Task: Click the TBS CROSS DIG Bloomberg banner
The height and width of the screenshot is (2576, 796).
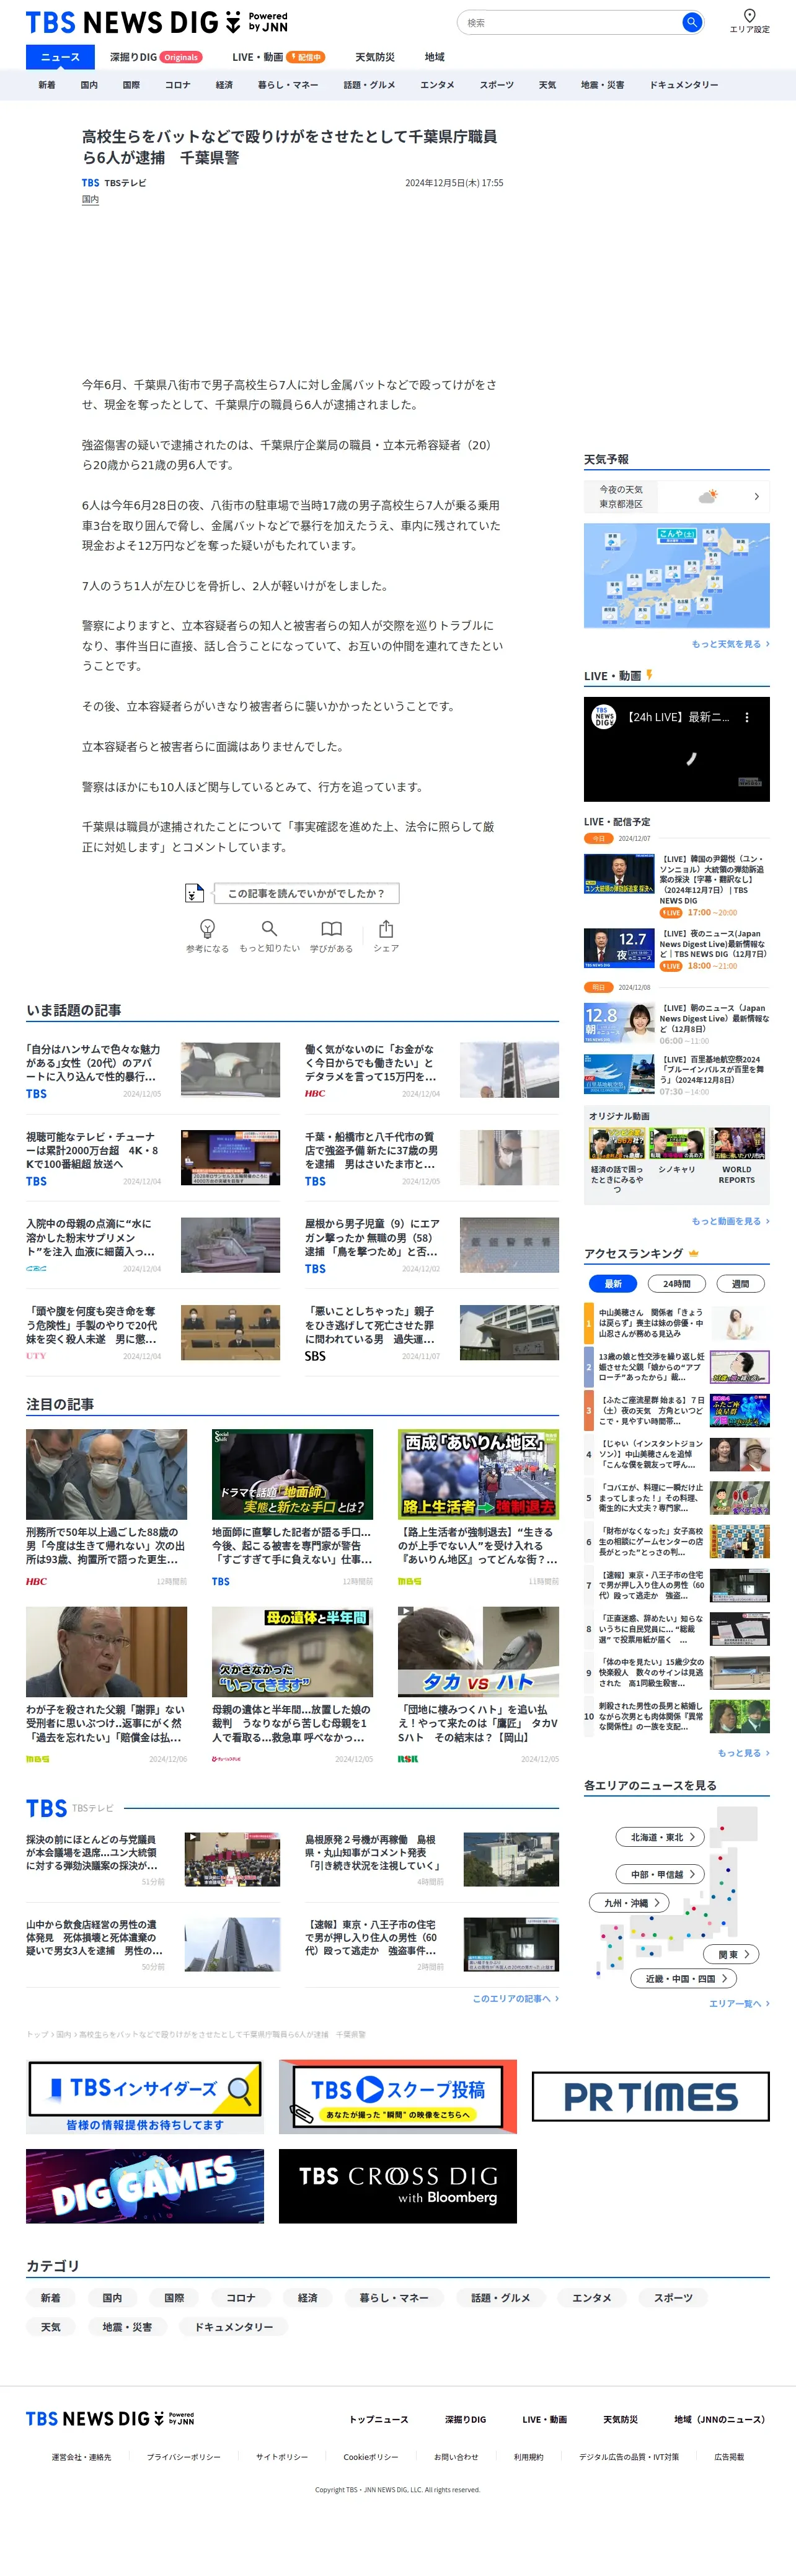Action: (397, 2186)
